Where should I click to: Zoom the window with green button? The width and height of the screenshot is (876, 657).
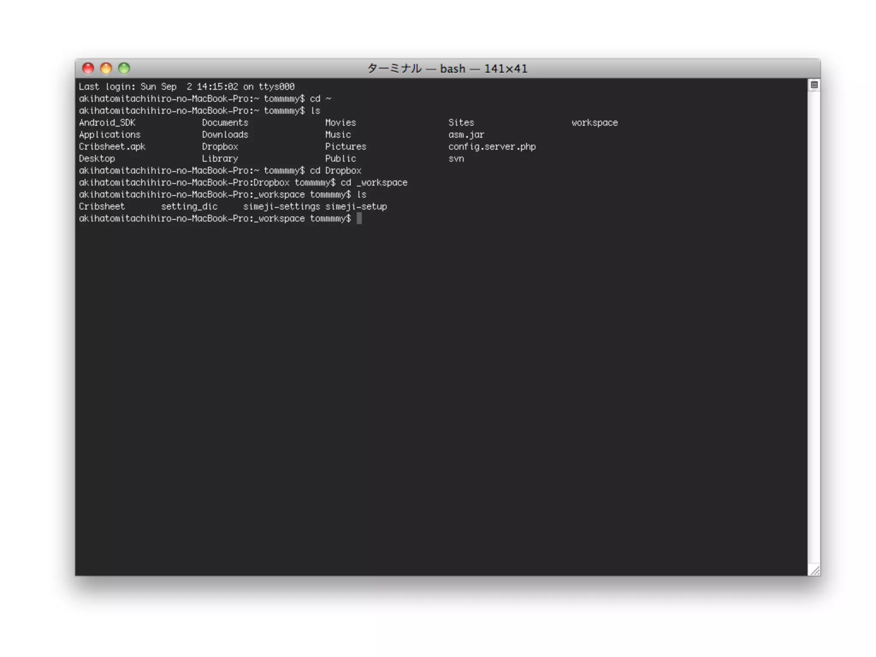point(124,68)
